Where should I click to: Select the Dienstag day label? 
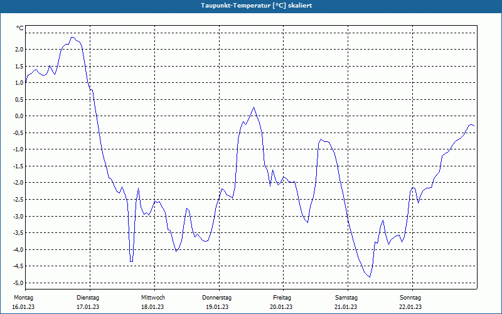(88, 298)
